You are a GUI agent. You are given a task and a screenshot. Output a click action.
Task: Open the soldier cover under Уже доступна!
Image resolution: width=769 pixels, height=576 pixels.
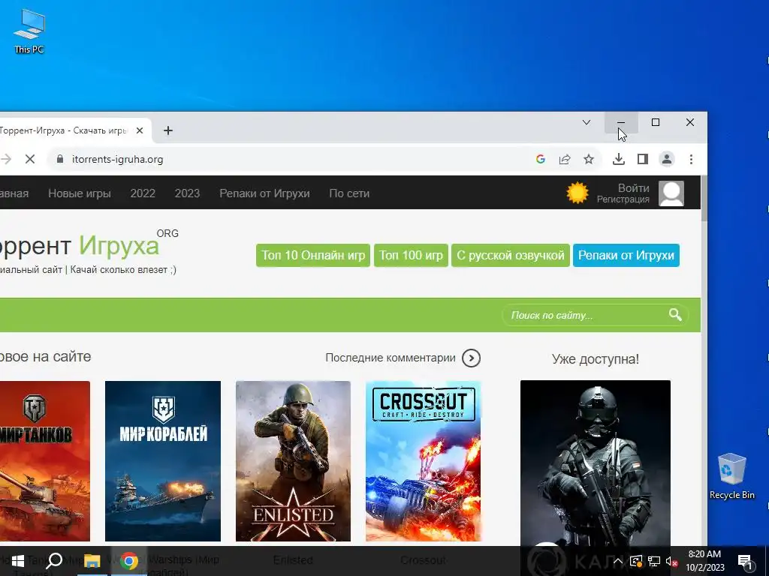[x=596, y=463]
